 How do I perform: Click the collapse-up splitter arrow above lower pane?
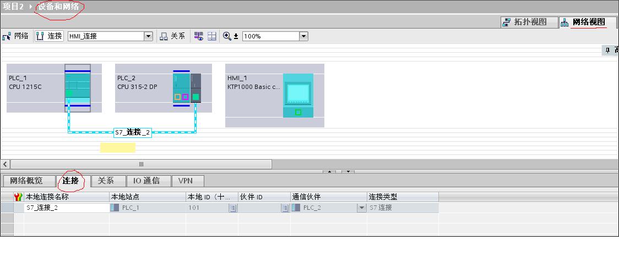pos(329,171)
